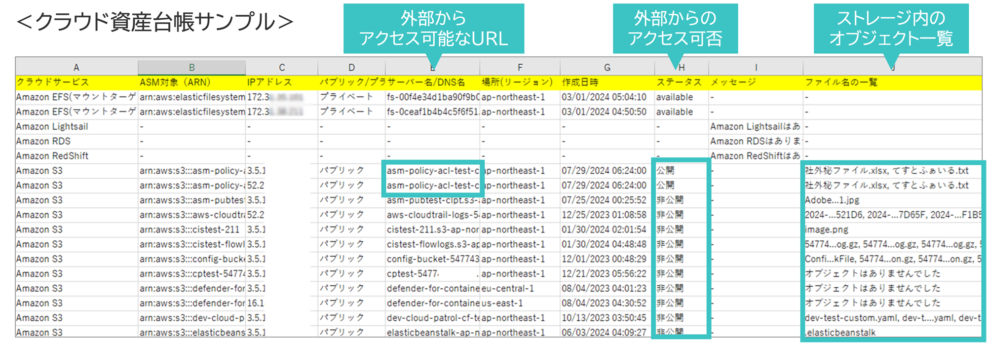Screen dimensions: 987x343
Task: Select cell dev-cloud-patrol-cf-te
Action: click(432, 318)
